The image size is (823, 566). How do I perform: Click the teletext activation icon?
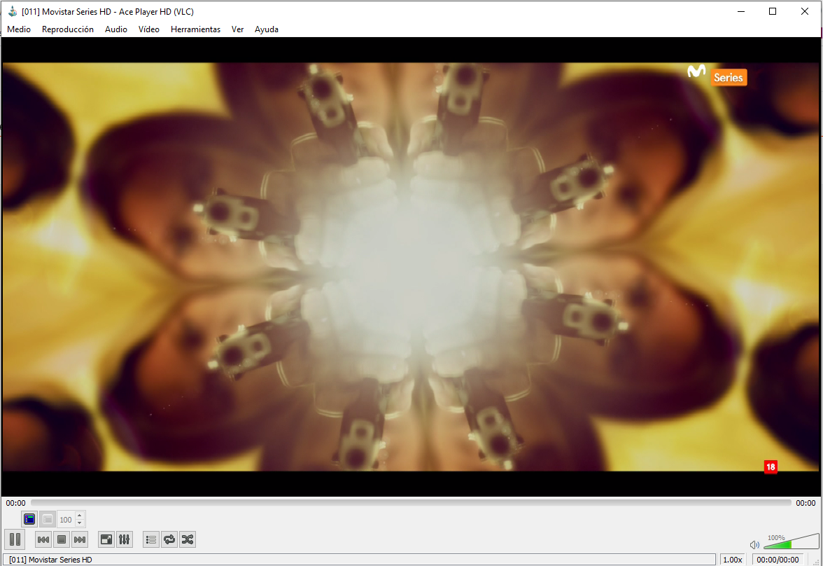pos(29,519)
